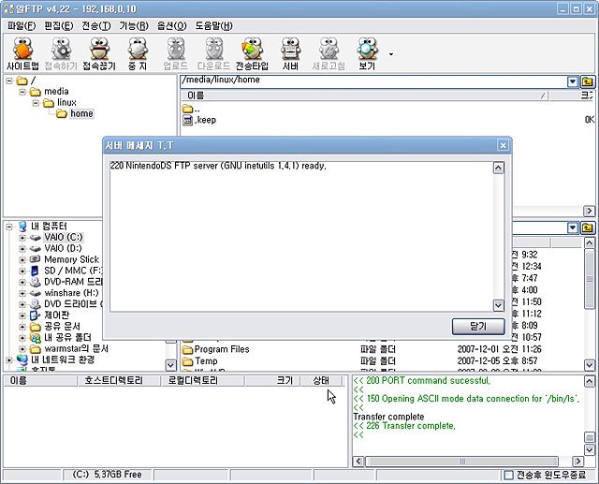Open the 파일(F) menu

[22, 25]
